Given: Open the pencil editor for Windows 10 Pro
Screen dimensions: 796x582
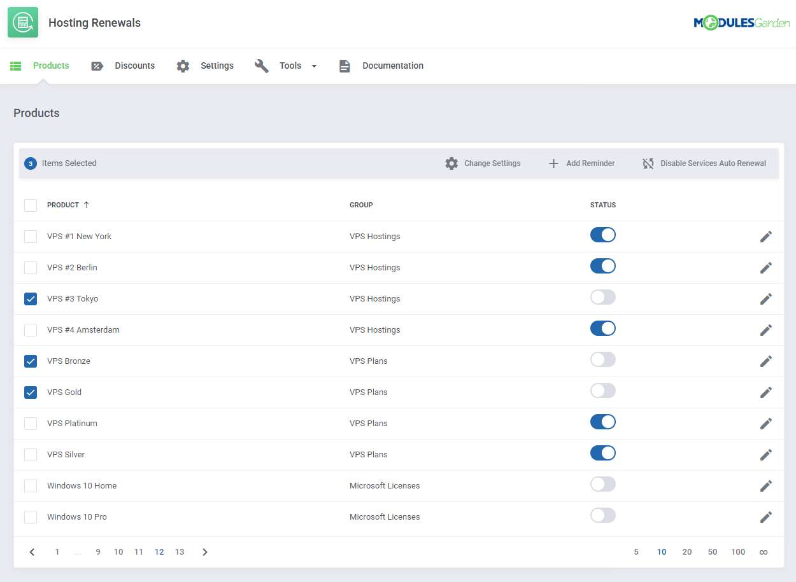Looking at the screenshot, I should (766, 516).
